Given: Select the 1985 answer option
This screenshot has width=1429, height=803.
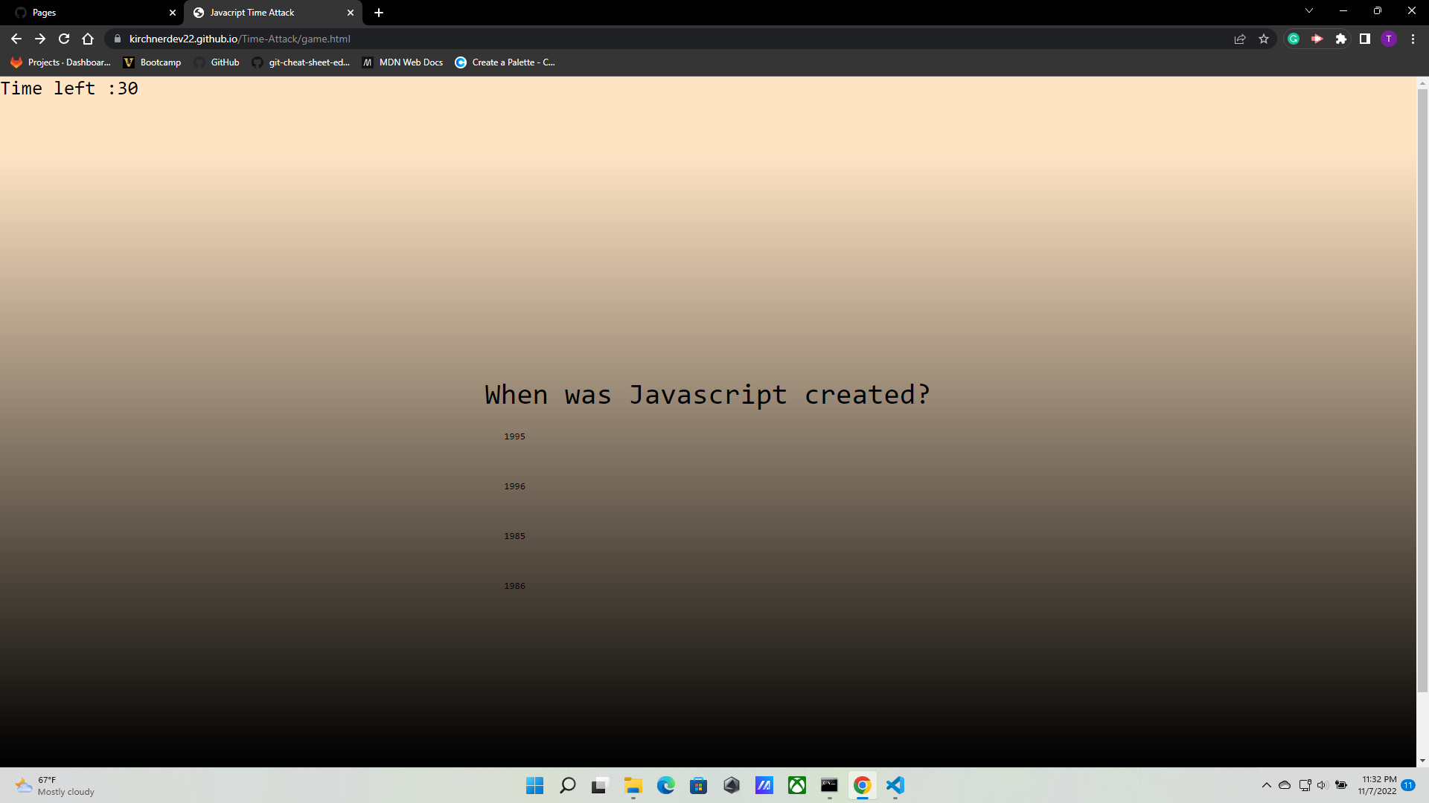Looking at the screenshot, I should point(514,536).
